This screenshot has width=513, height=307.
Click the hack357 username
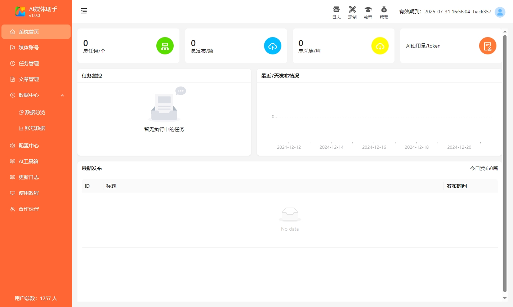[x=482, y=12]
